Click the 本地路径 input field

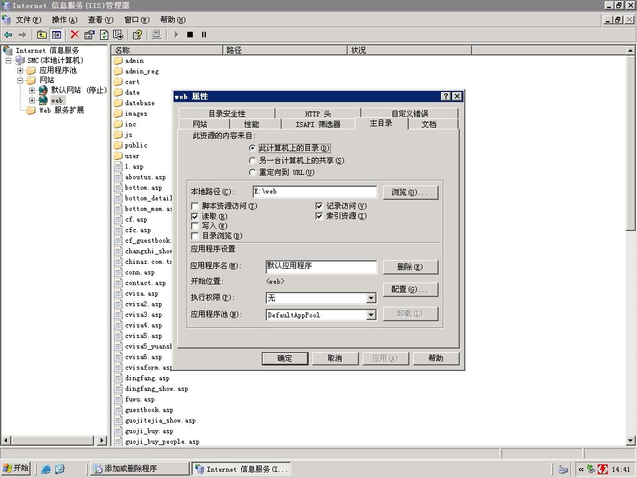pos(315,192)
